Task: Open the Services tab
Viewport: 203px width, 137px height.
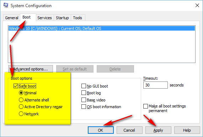Action: tap(44, 18)
